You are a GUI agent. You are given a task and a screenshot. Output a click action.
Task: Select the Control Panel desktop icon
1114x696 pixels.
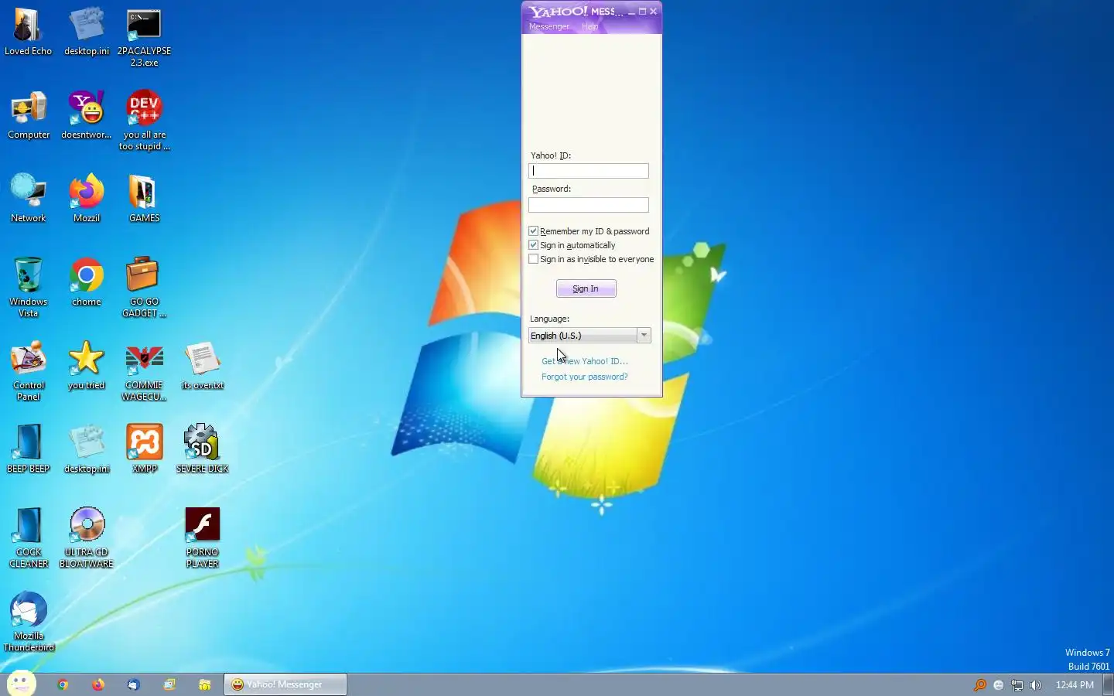(x=28, y=371)
